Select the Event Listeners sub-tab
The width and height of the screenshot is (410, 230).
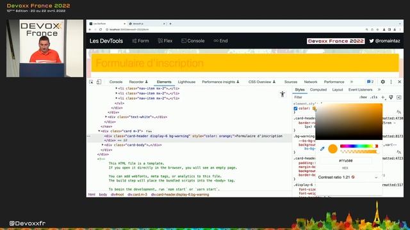point(360,89)
